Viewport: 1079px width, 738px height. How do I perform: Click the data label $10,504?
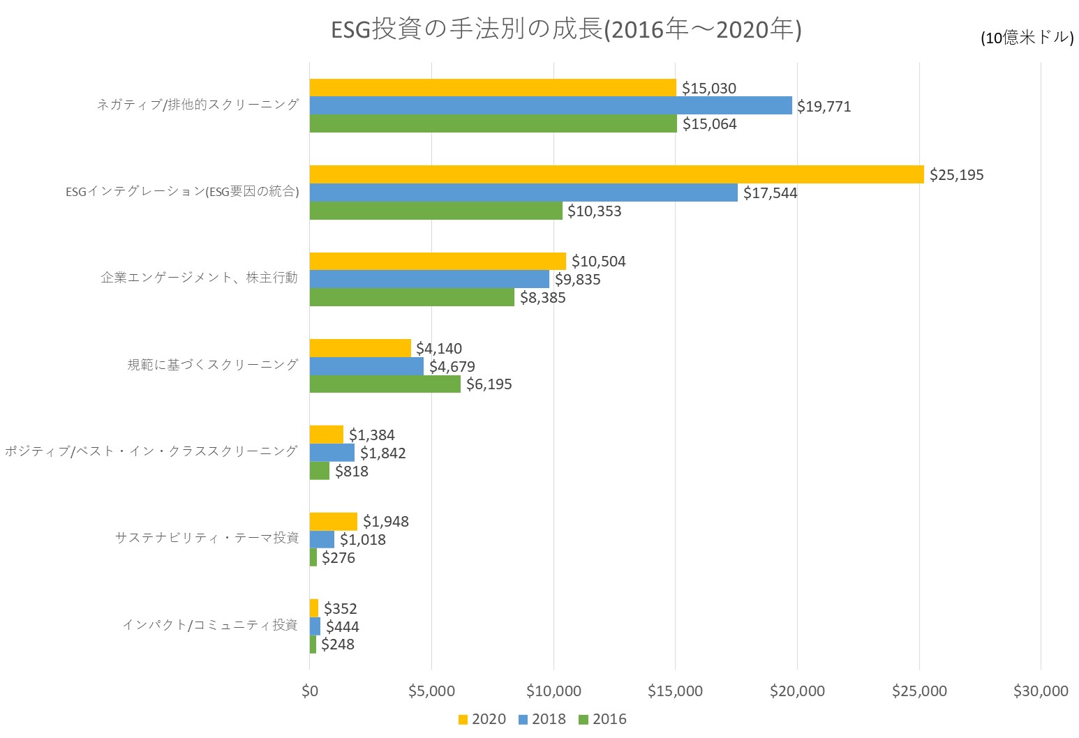pos(599,261)
